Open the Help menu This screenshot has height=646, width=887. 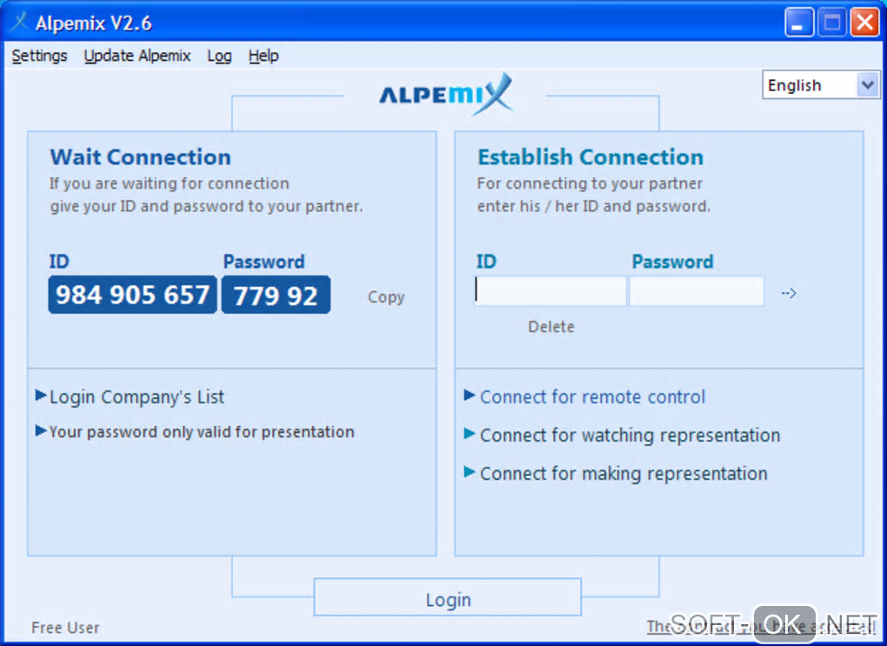tap(263, 56)
